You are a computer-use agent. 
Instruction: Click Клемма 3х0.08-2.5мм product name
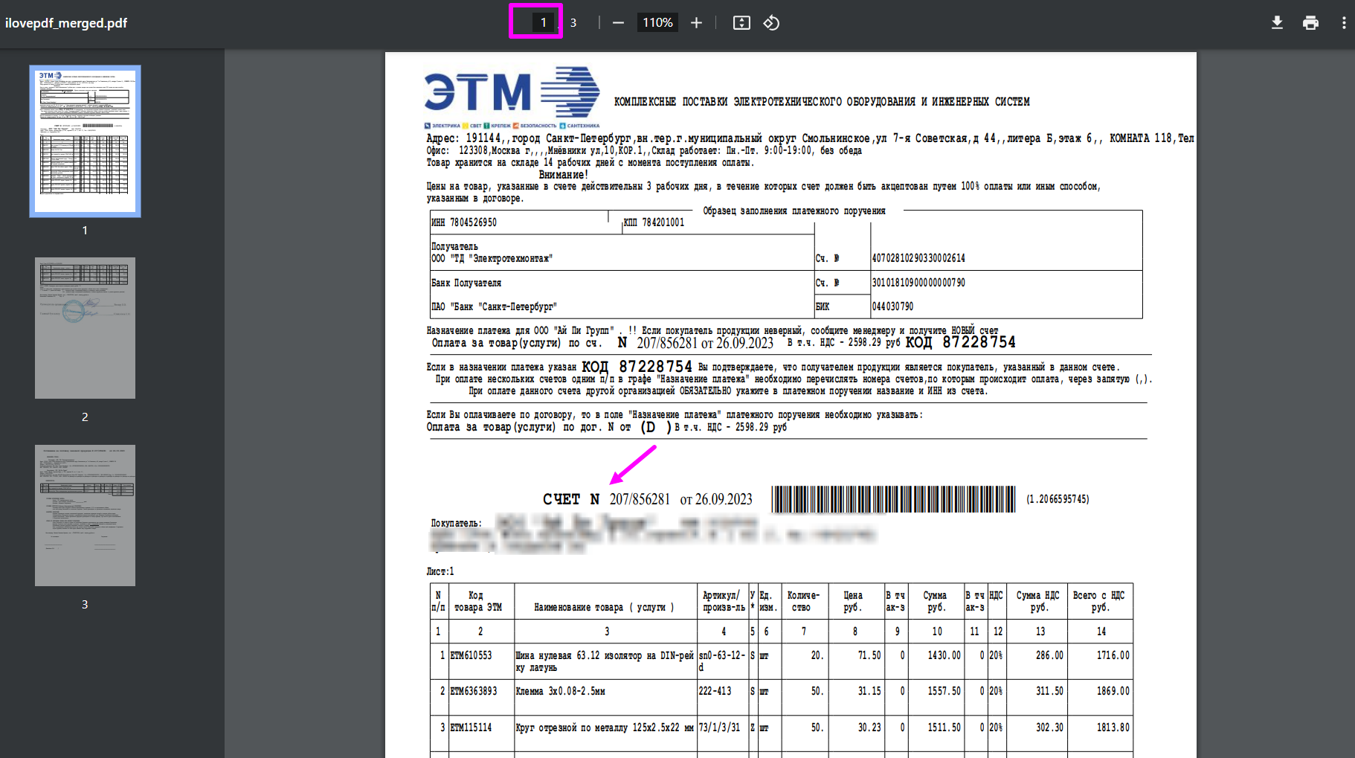(561, 691)
